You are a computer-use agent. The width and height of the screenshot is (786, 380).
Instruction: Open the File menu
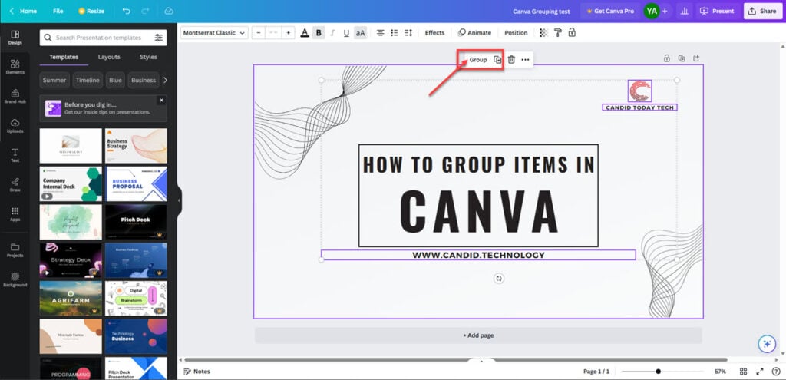(58, 11)
